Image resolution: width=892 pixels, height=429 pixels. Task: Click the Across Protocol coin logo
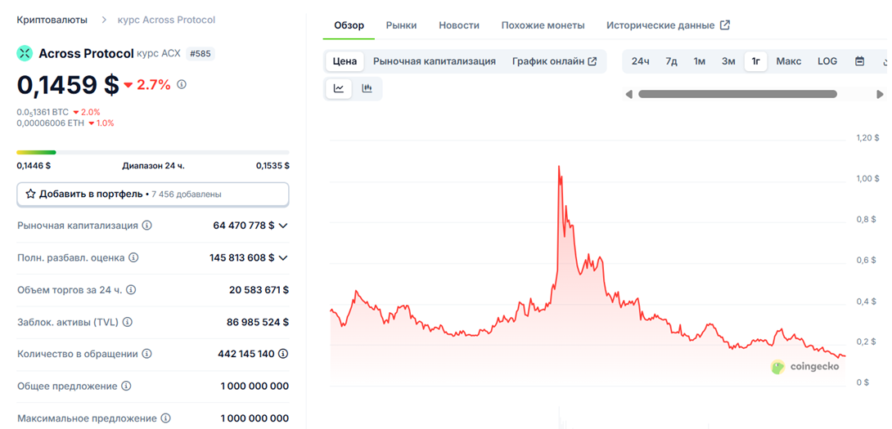(x=25, y=54)
